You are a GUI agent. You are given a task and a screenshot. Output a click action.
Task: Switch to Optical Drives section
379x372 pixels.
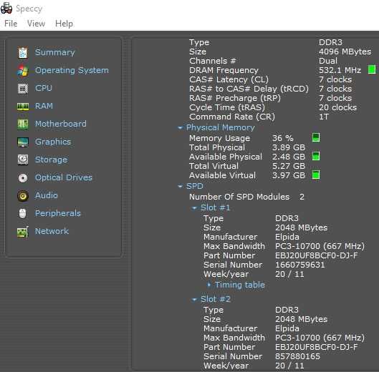tap(64, 177)
